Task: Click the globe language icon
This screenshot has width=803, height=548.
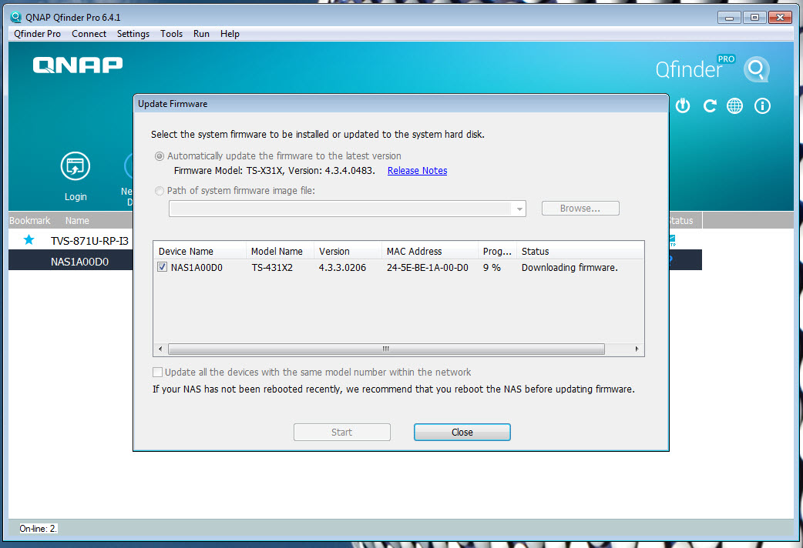Action: pos(735,106)
